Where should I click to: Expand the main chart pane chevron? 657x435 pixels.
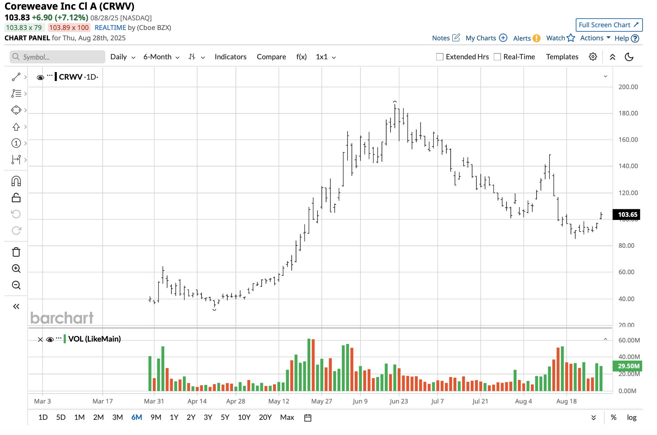coord(605,77)
